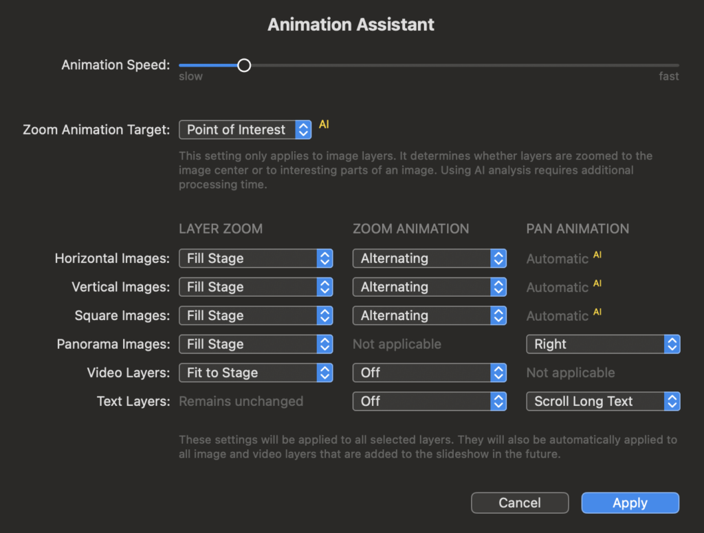Click the AI badge in Vertical Images row

pos(597,284)
